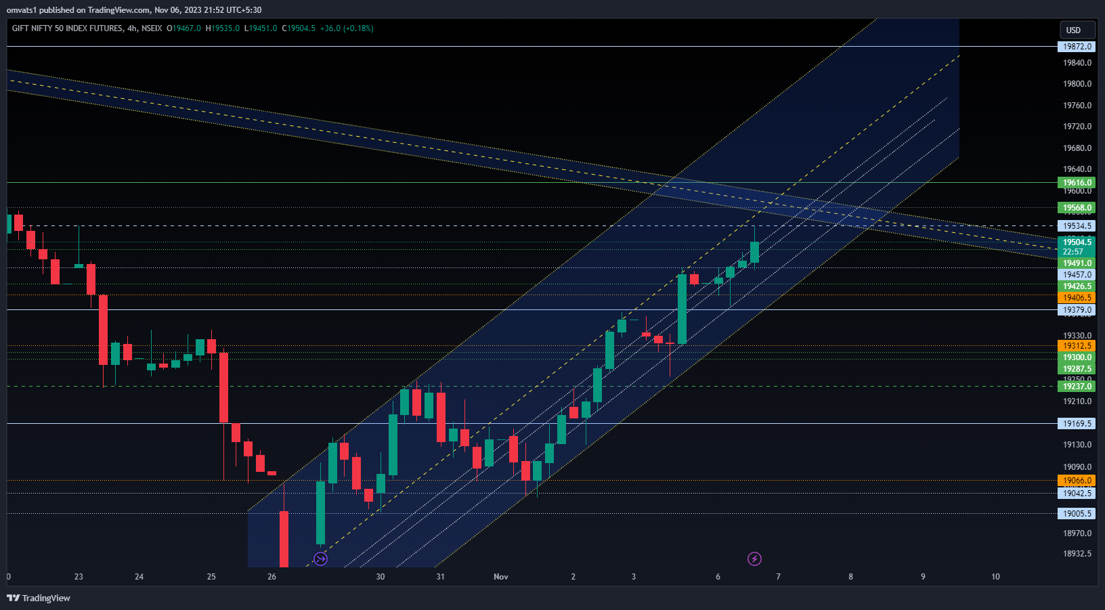
Task: Select the 19457.0 price label
Action: (1077, 275)
